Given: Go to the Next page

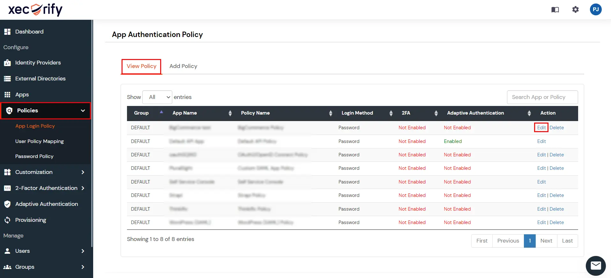Looking at the screenshot, I should tap(546, 241).
